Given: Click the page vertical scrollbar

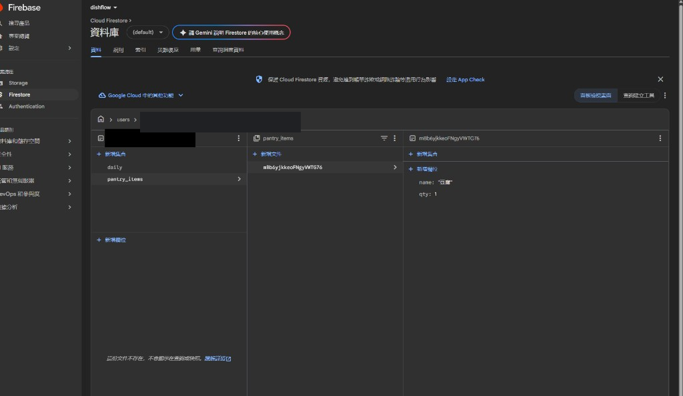Looking at the screenshot, I should tap(680, 198).
